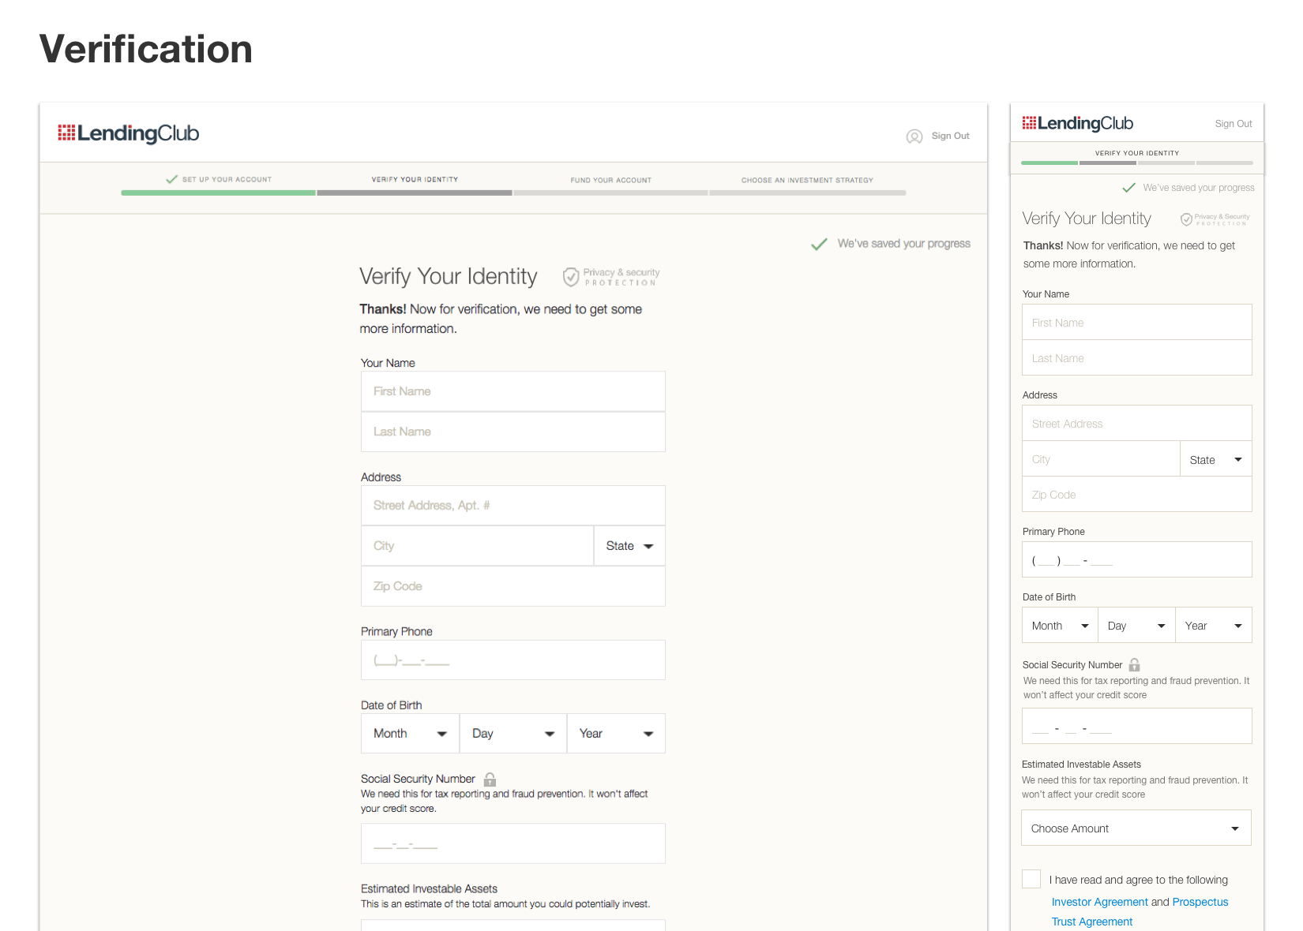The height and width of the screenshot is (931, 1303).
Task: Focus the Street Address field in mobile form
Action: [x=1137, y=424]
